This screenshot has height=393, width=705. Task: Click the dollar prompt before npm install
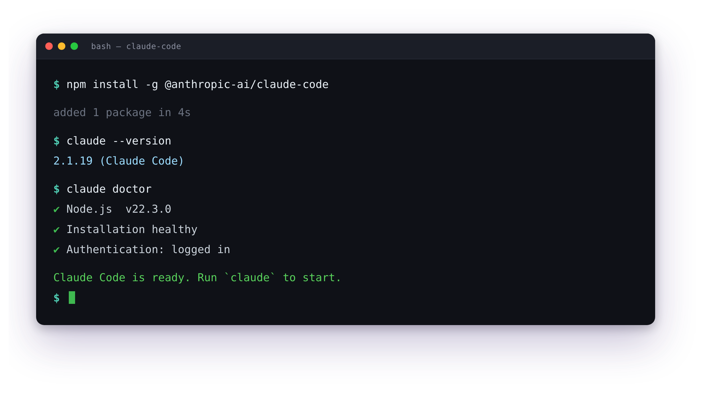(x=56, y=85)
